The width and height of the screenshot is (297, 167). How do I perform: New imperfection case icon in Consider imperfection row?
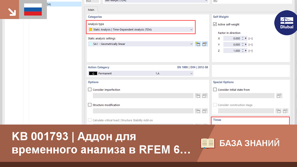(198, 96)
